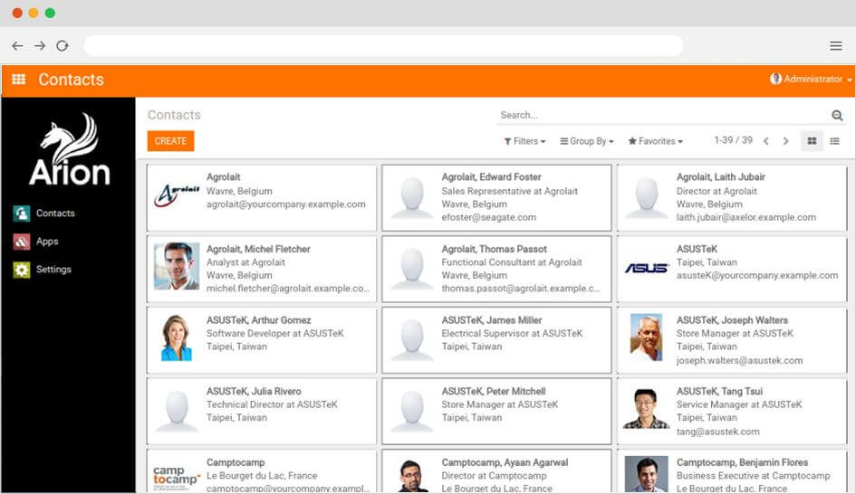Expand the Filters dropdown

[x=524, y=141]
